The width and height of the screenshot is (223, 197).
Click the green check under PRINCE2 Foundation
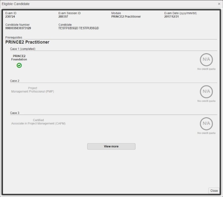pyautogui.click(x=19, y=65)
